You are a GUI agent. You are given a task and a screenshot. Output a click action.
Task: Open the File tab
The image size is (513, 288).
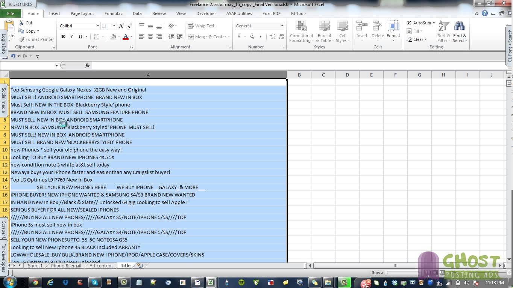(11, 13)
